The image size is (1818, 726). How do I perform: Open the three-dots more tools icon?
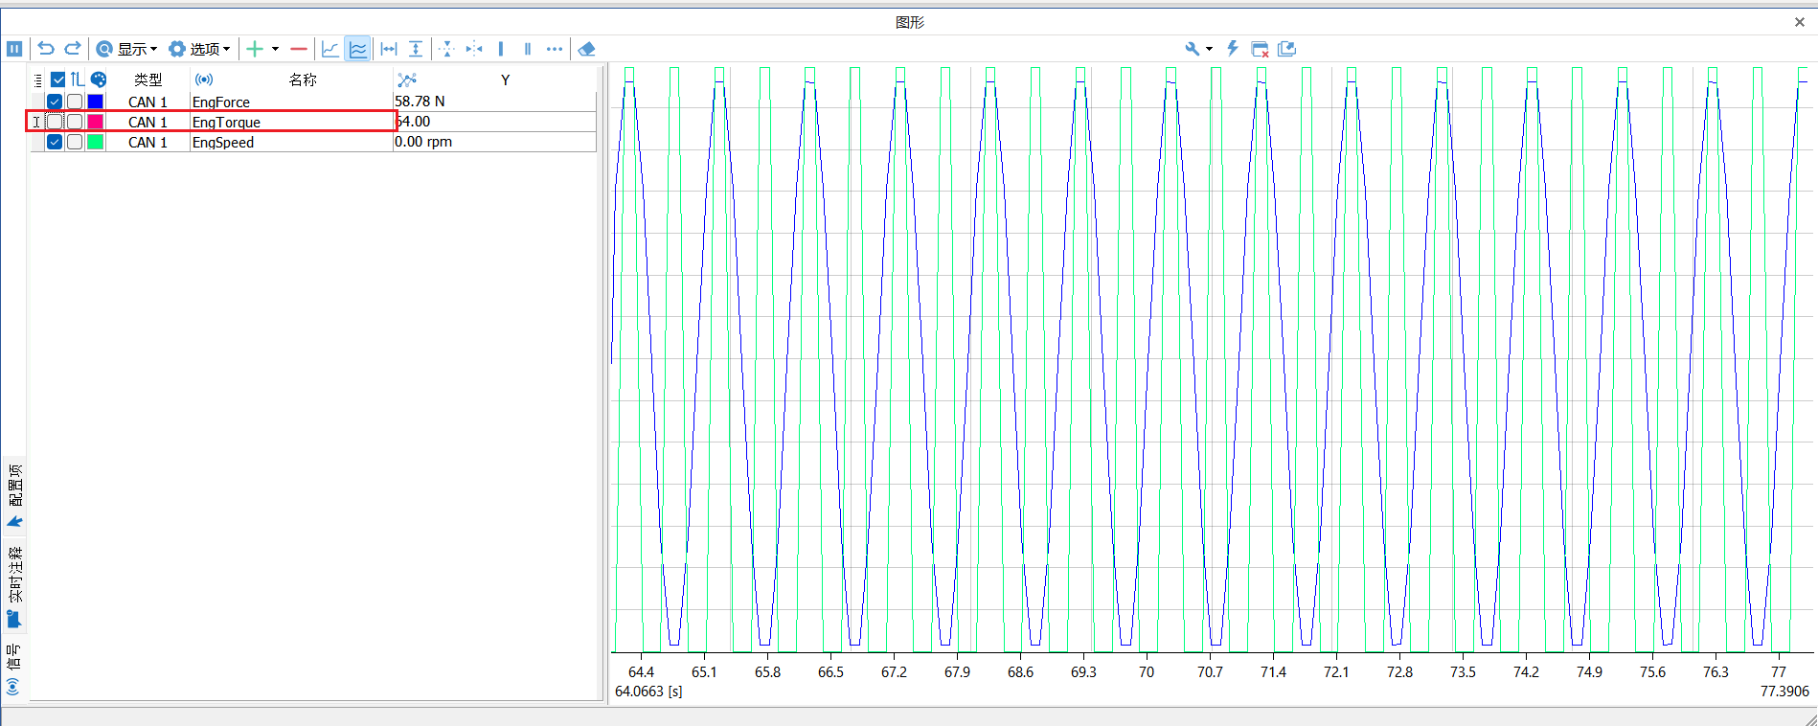555,49
